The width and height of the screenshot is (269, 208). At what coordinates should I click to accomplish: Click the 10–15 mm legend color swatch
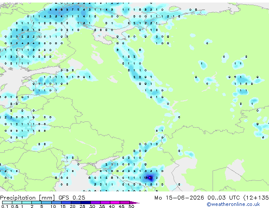coord(56,202)
